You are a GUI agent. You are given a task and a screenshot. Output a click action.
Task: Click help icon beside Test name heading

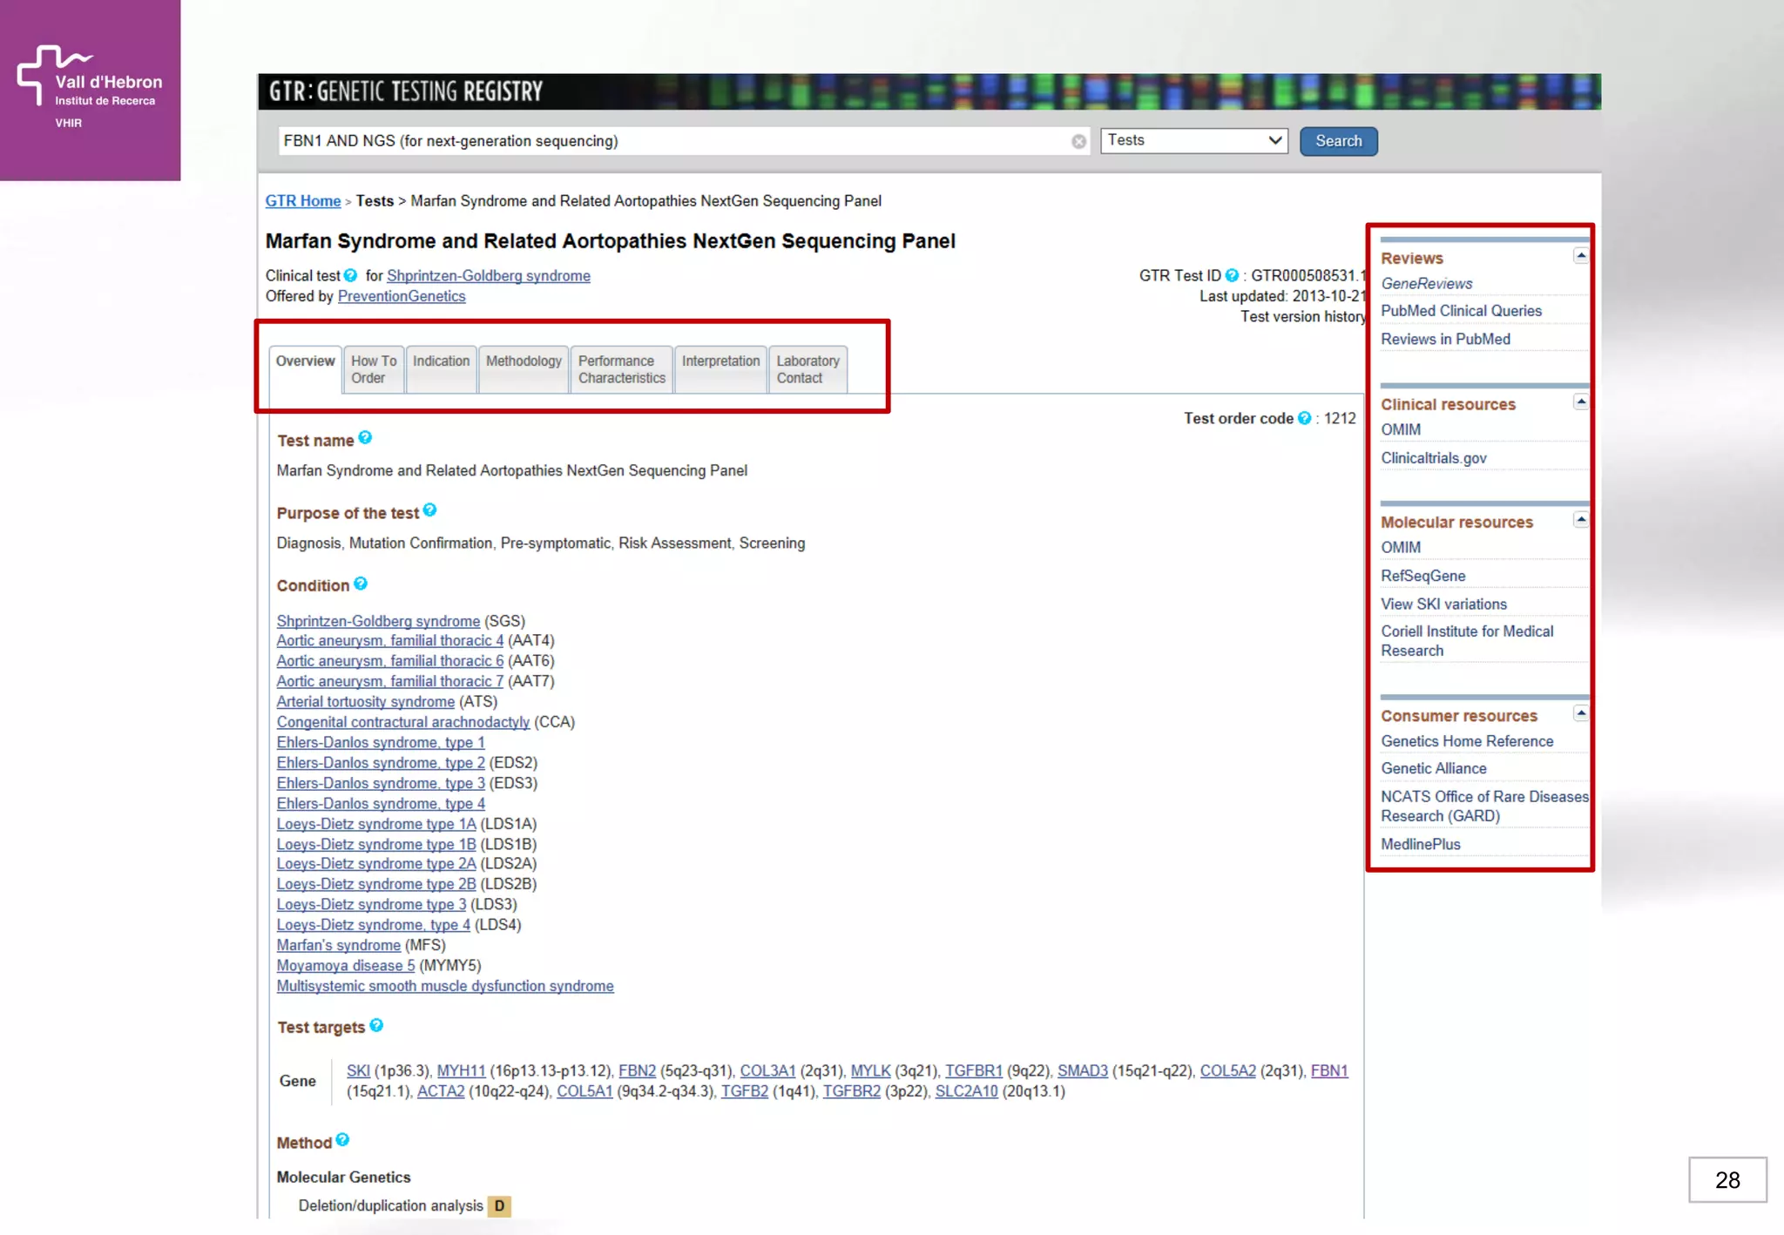click(365, 438)
